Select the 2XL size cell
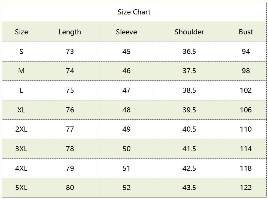Screen dimensions: 268x199 [21, 129]
